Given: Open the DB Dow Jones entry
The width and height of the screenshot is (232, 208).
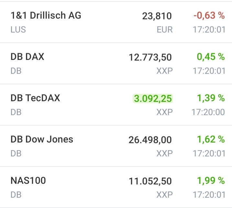Looking at the screenshot, I should click(x=42, y=139).
